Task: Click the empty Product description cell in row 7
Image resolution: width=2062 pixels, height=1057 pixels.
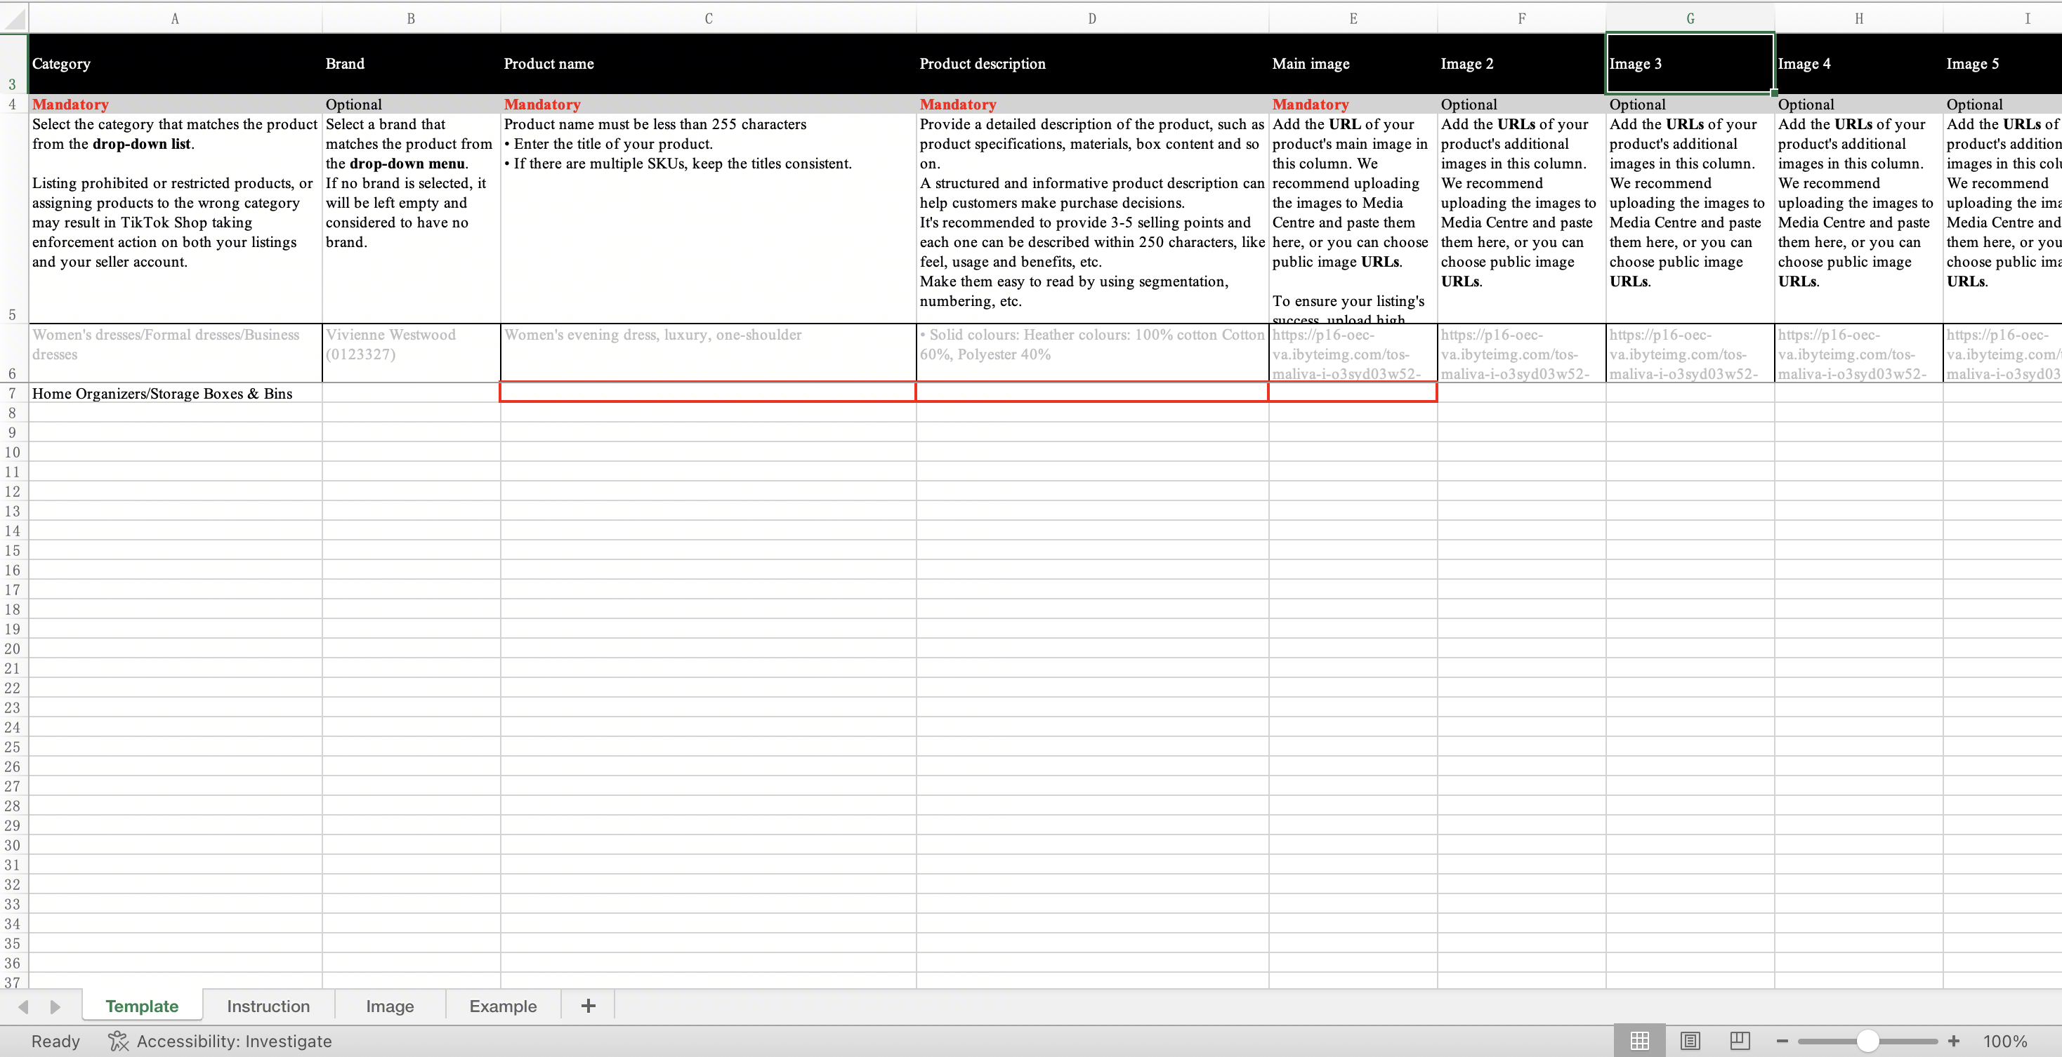Action: click(x=1092, y=392)
